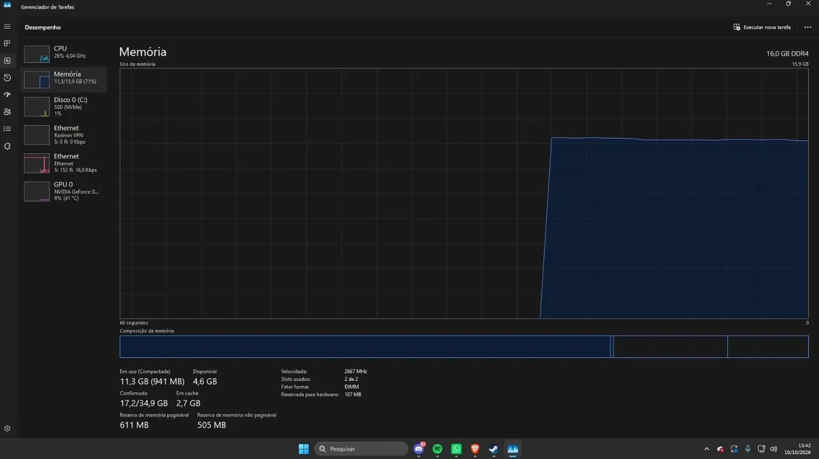Select the Disco 0 (C:) item
The image size is (819, 459).
[x=63, y=107]
